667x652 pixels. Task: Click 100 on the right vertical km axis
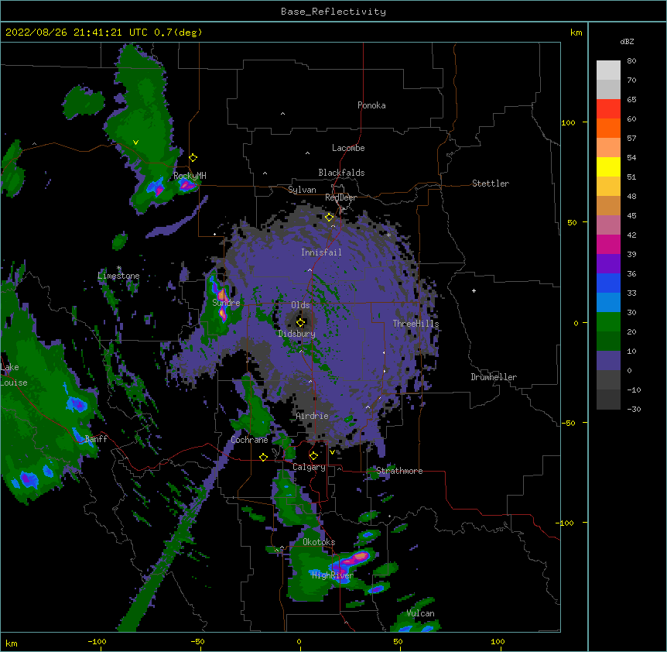pyautogui.click(x=568, y=122)
